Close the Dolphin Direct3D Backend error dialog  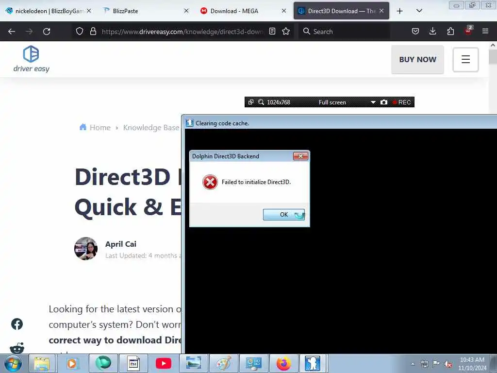click(x=300, y=156)
